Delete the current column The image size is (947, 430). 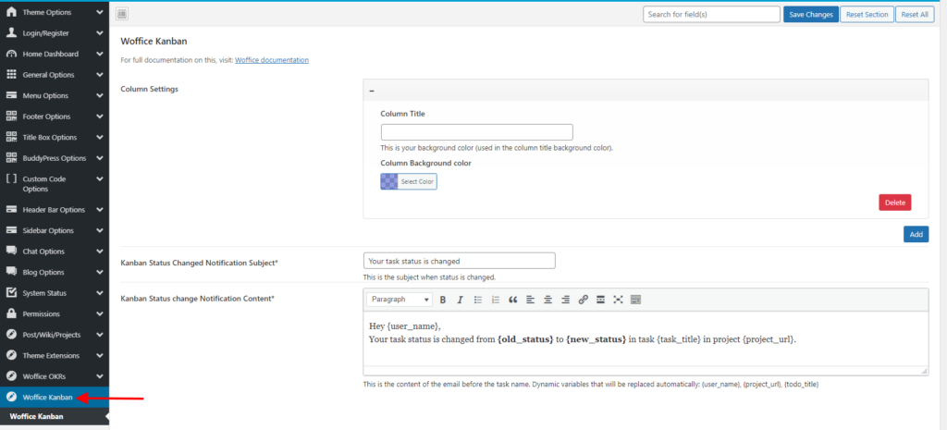[894, 203]
